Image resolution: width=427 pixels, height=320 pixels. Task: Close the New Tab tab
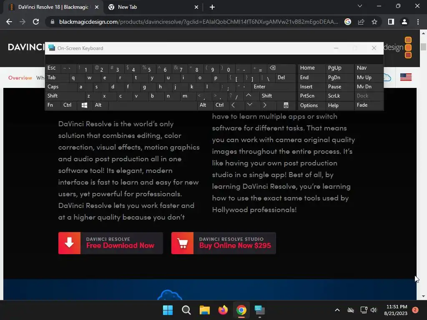pos(196,7)
